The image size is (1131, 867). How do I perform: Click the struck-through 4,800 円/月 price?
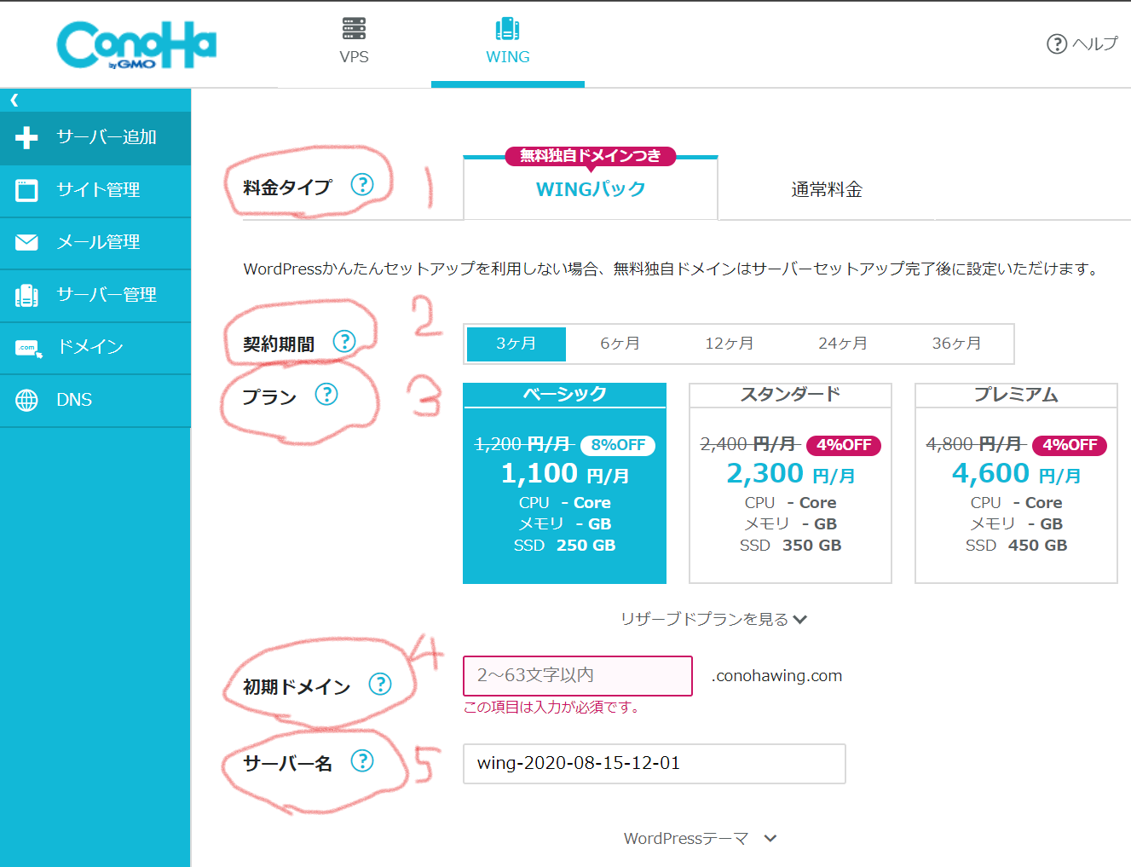pos(975,444)
